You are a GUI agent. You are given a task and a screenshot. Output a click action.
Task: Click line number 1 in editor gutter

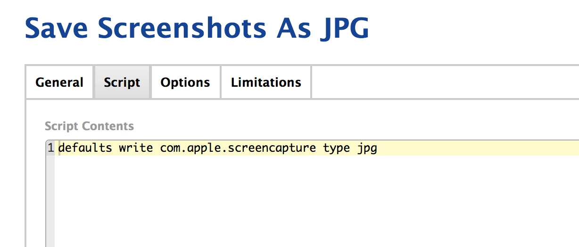point(50,148)
